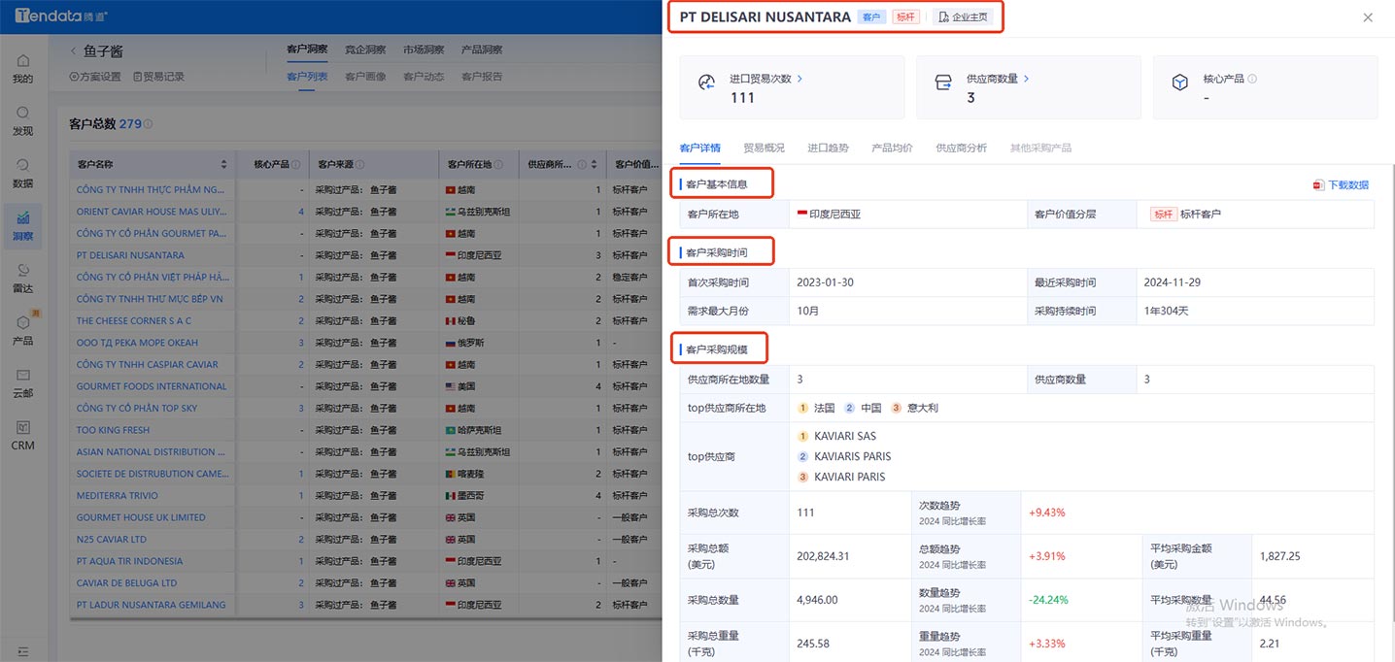Sort by 供应商所 column arrows

tap(595, 164)
